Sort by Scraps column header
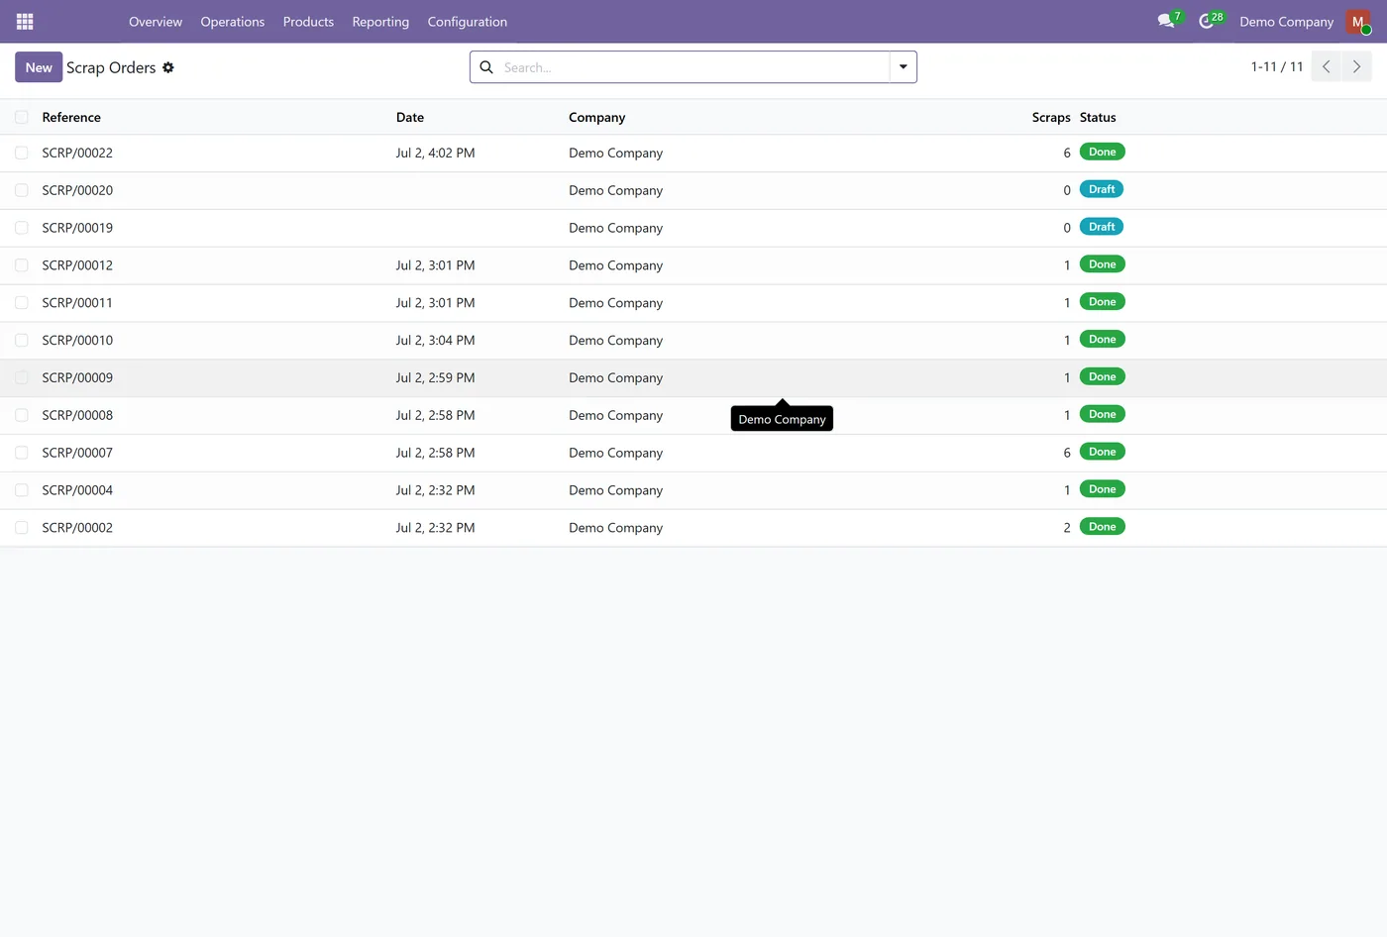The width and height of the screenshot is (1387, 937). 1051,117
